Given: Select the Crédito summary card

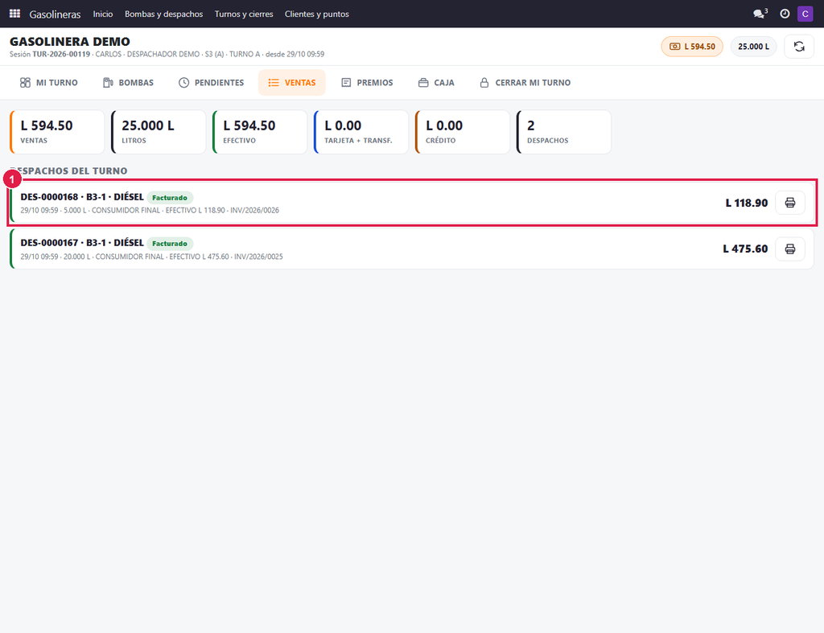Looking at the screenshot, I should 463,132.
